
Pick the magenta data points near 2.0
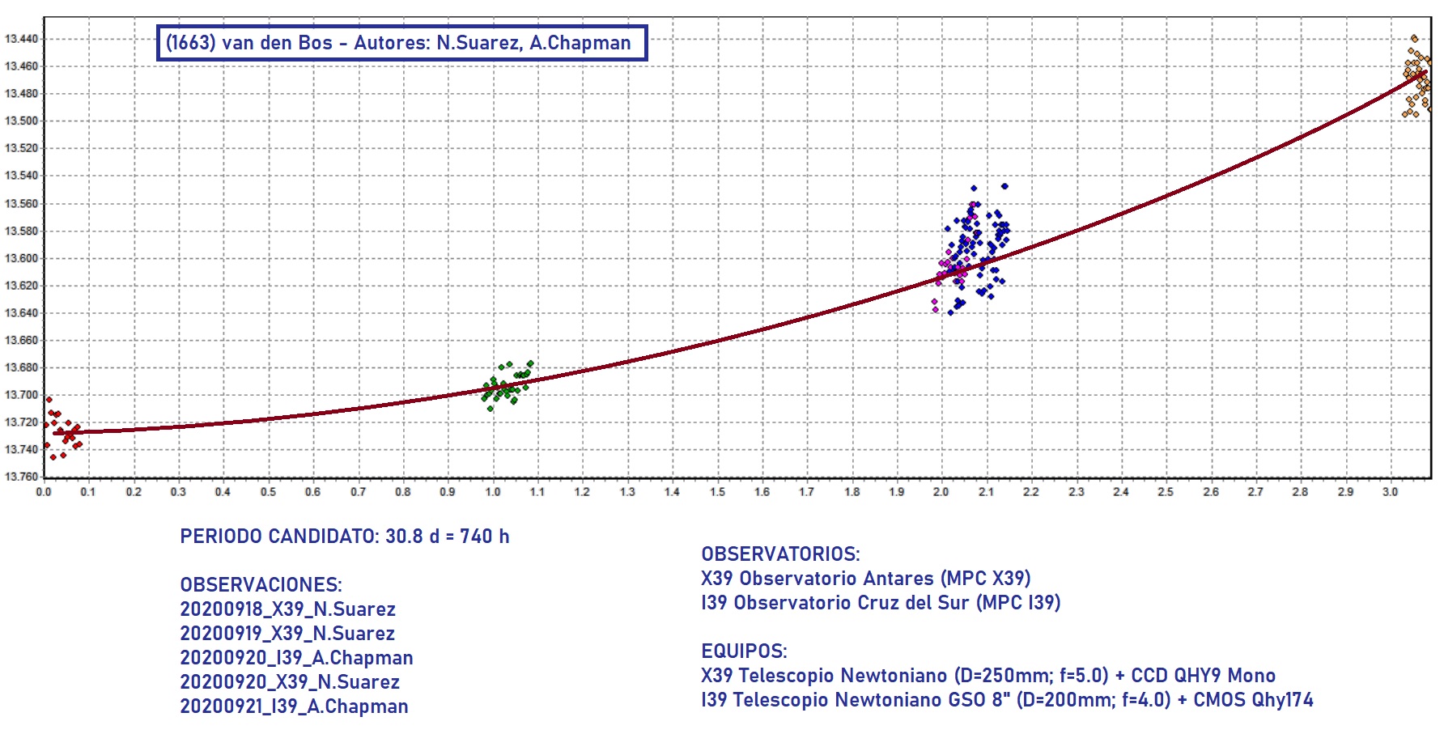pyautogui.click(x=945, y=271)
